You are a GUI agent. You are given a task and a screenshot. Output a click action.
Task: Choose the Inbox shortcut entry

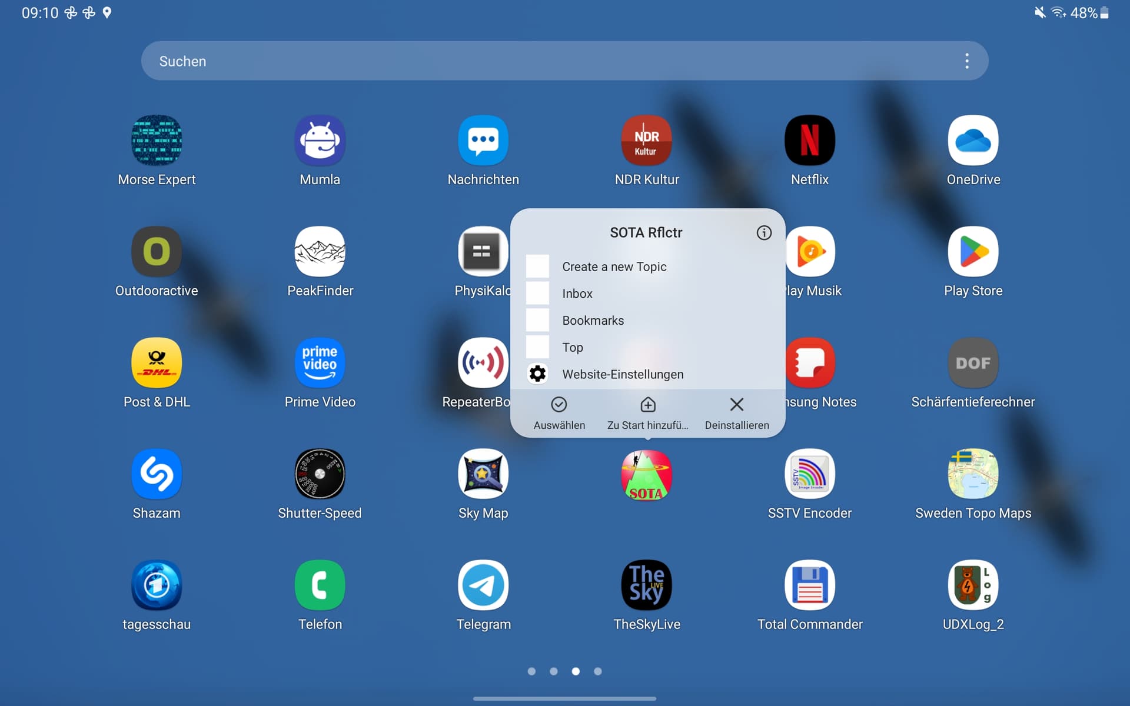(577, 294)
